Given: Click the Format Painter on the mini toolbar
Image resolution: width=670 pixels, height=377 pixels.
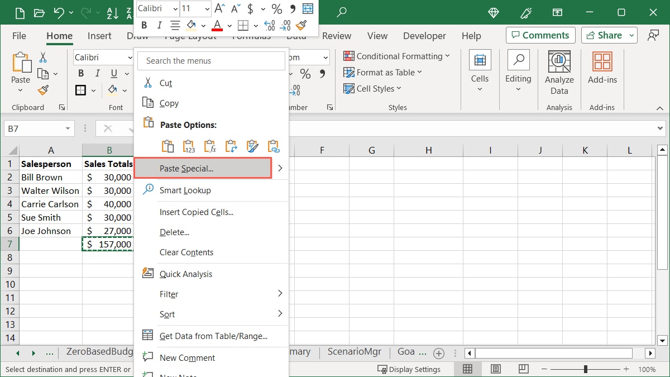Looking at the screenshot, I should pos(301,25).
